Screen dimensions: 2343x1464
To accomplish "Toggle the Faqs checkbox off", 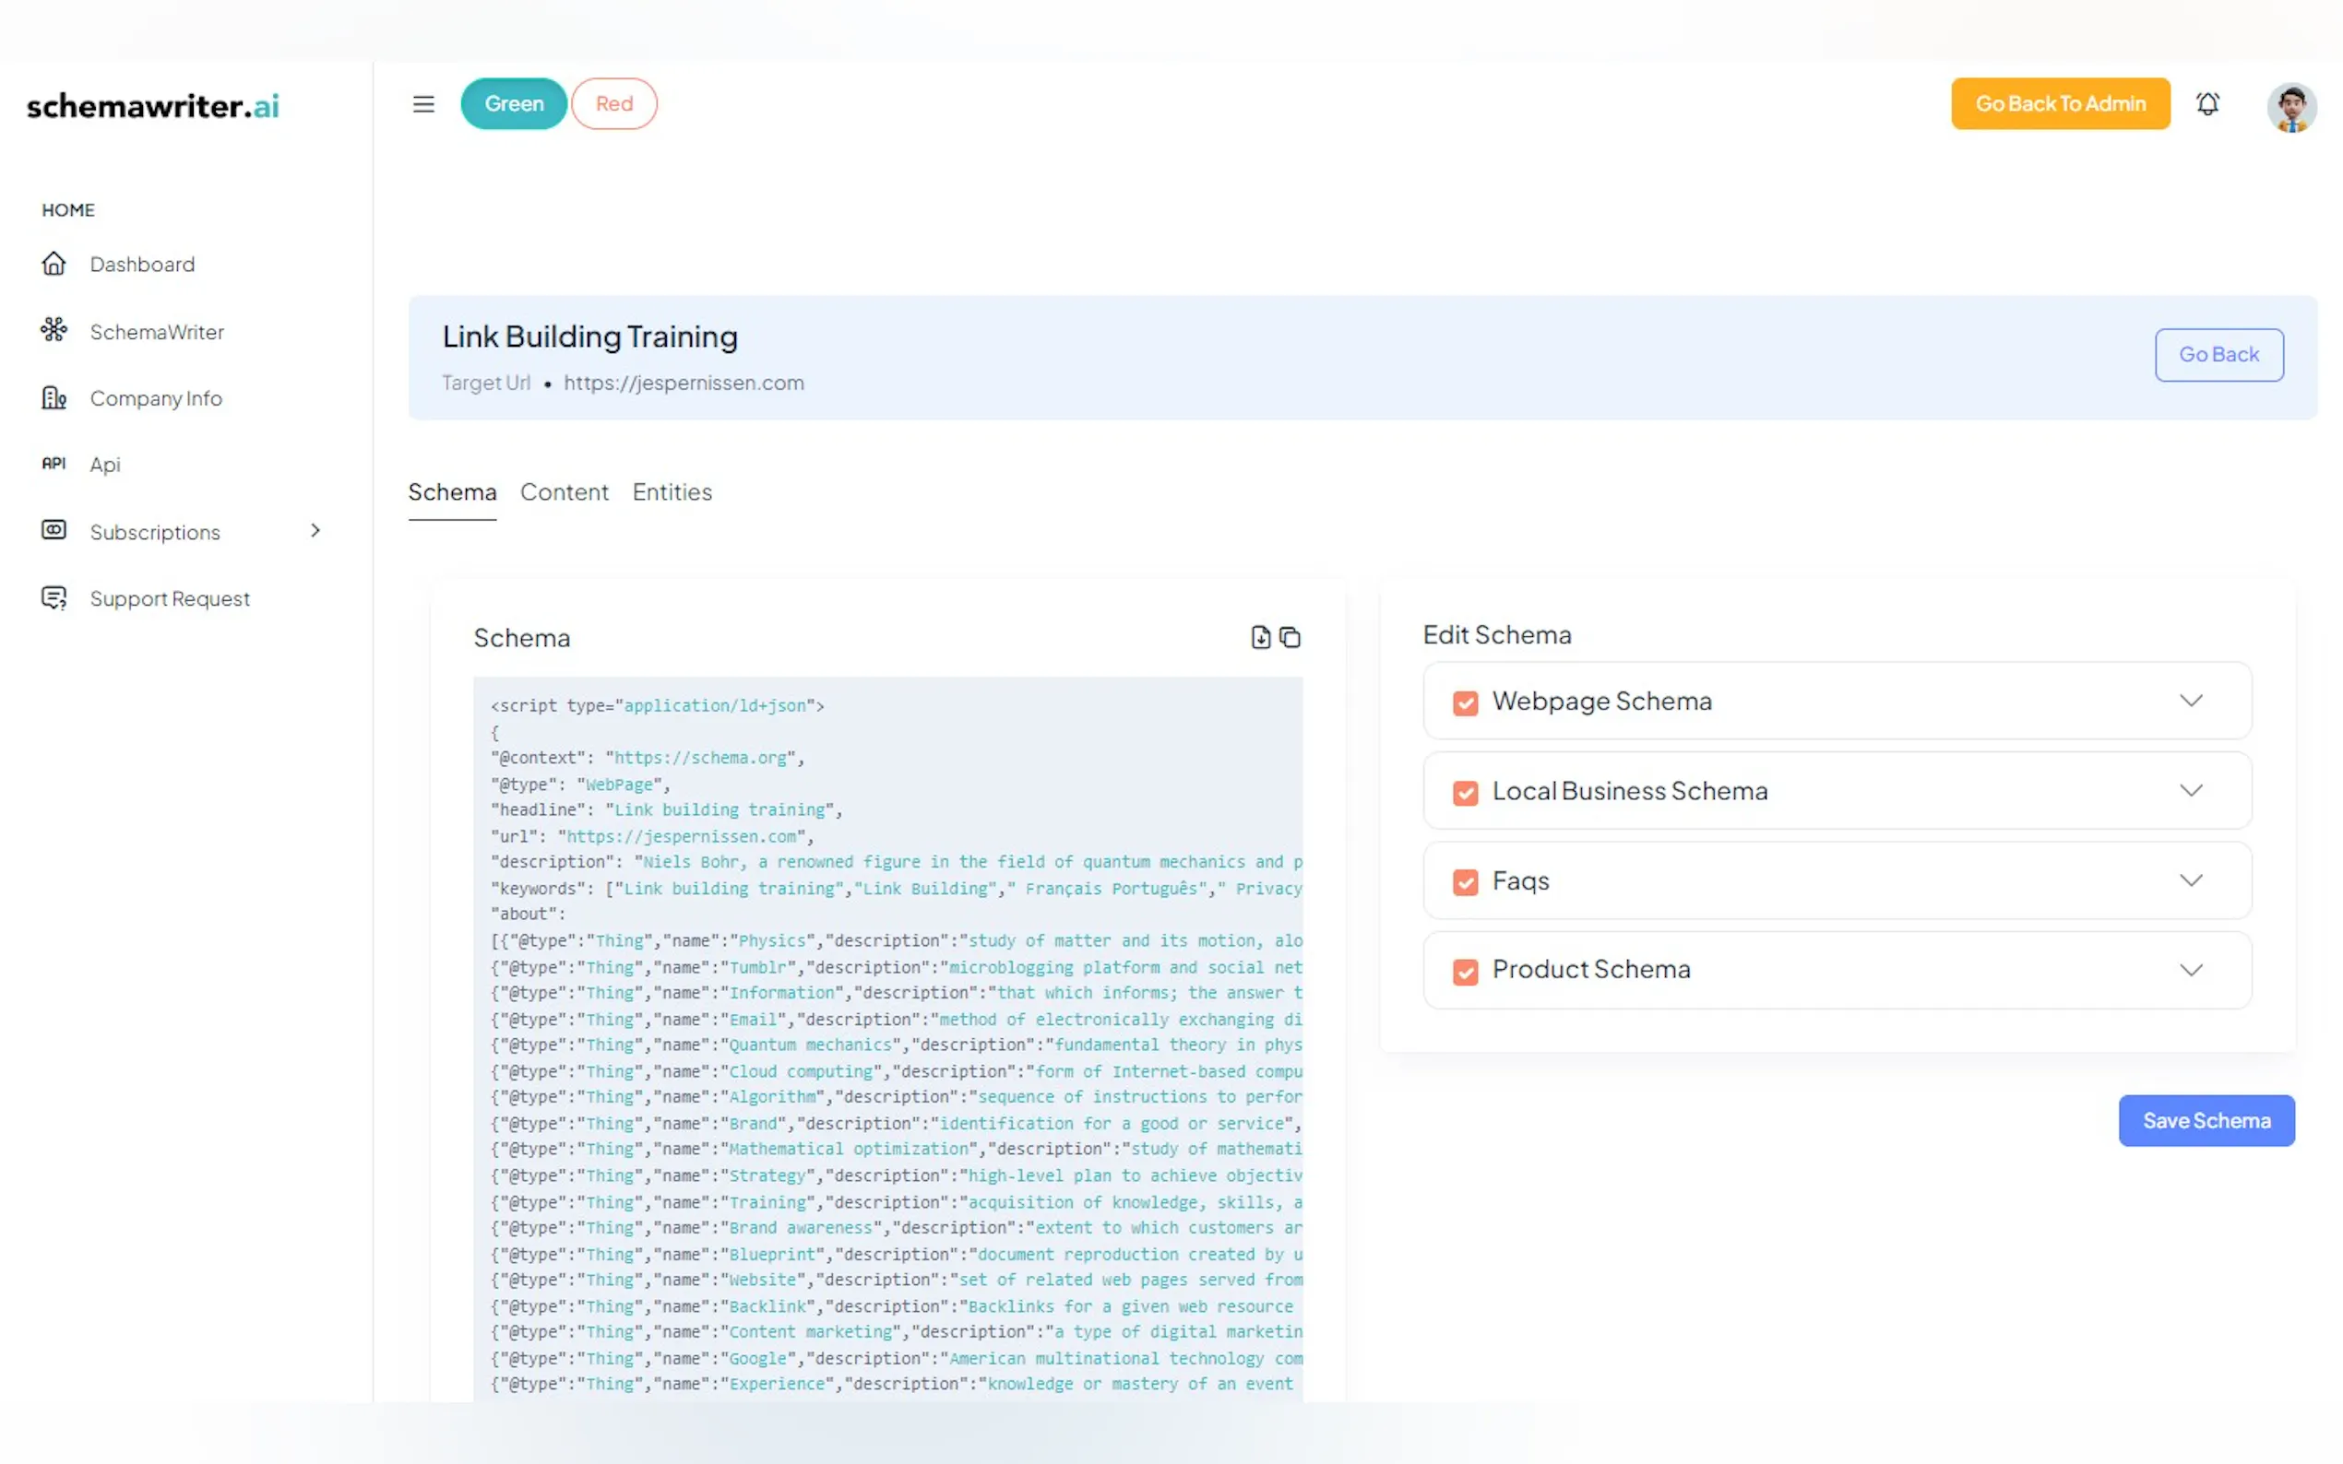I will (x=1465, y=882).
